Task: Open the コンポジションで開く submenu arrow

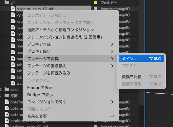Action: [112, 102]
